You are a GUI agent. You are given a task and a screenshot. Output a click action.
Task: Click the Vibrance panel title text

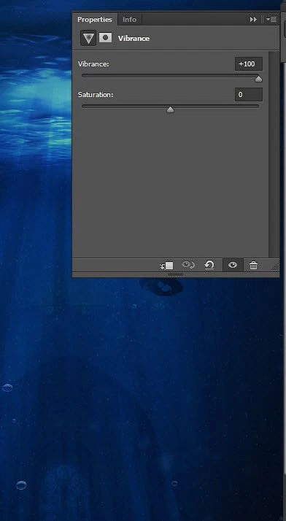(x=134, y=38)
